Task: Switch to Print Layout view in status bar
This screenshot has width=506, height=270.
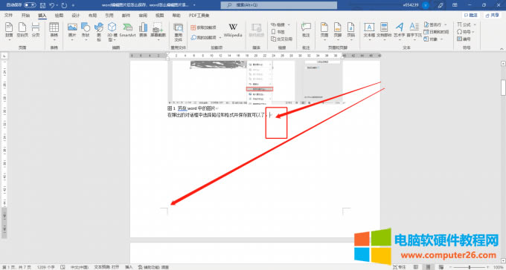Action: [428, 267]
